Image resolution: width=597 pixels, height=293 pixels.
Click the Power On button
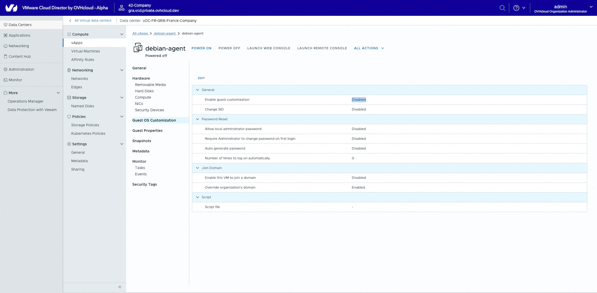point(201,48)
